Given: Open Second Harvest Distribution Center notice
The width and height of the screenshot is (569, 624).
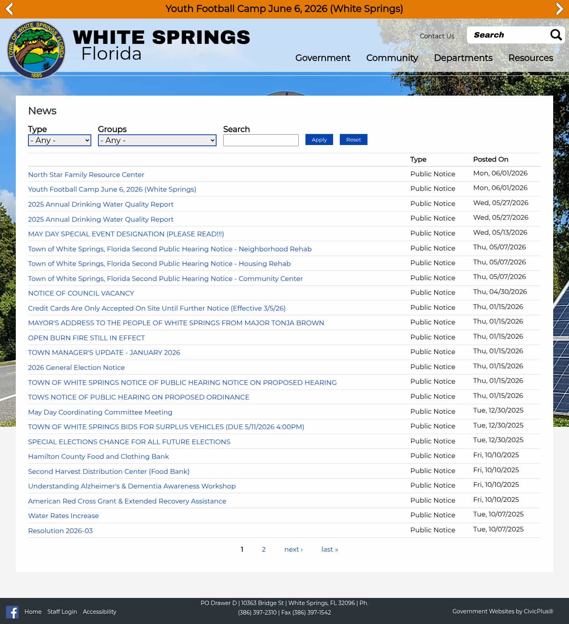Looking at the screenshot, I should [109, 471].
